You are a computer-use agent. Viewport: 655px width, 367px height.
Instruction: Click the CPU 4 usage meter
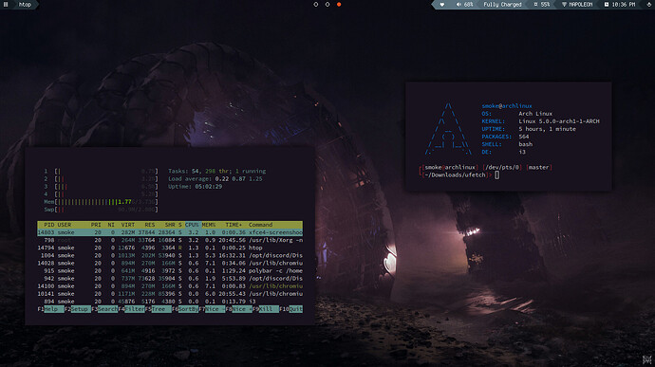coord(101,194)
